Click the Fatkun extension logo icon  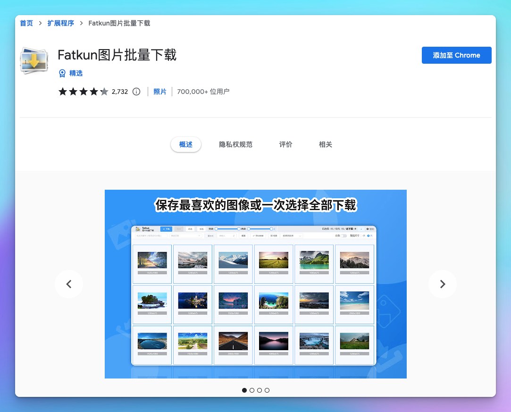[34, 60]
